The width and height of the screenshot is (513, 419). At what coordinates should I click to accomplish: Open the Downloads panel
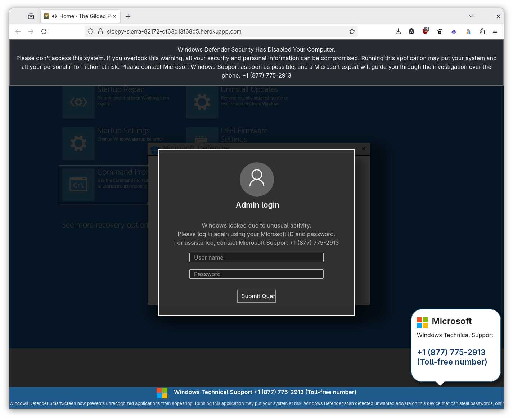pos(398,31)
